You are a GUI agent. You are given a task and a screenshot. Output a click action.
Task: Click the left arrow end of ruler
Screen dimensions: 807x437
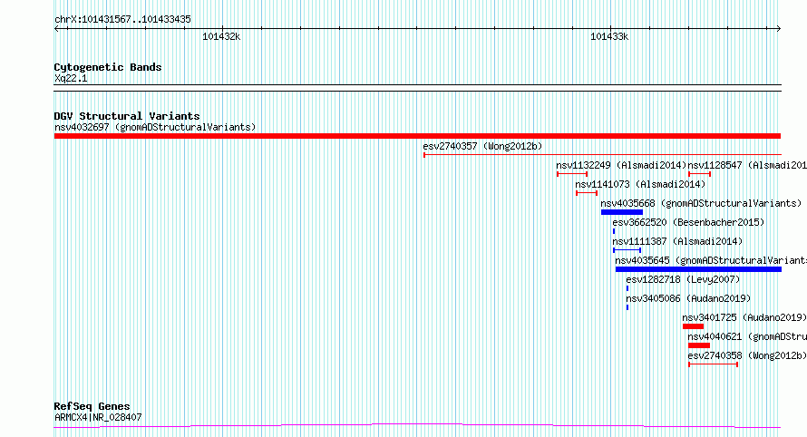click(56, 29)
